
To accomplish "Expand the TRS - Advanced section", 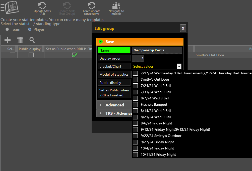I will tap(114, 113).
